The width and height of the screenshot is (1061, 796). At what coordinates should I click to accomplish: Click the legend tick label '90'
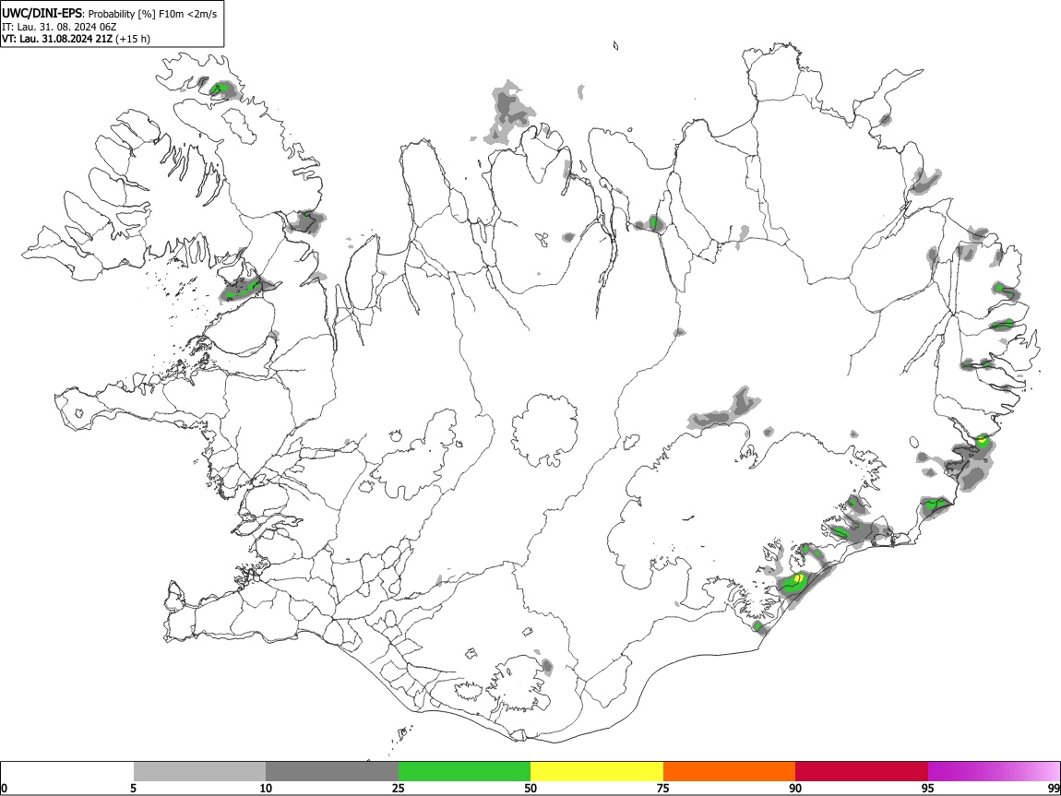coord(795,788)
